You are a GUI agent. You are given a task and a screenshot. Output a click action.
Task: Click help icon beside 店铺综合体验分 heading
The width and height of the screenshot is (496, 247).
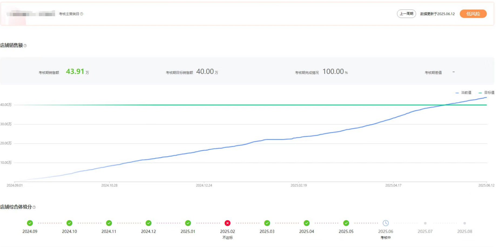34,207
